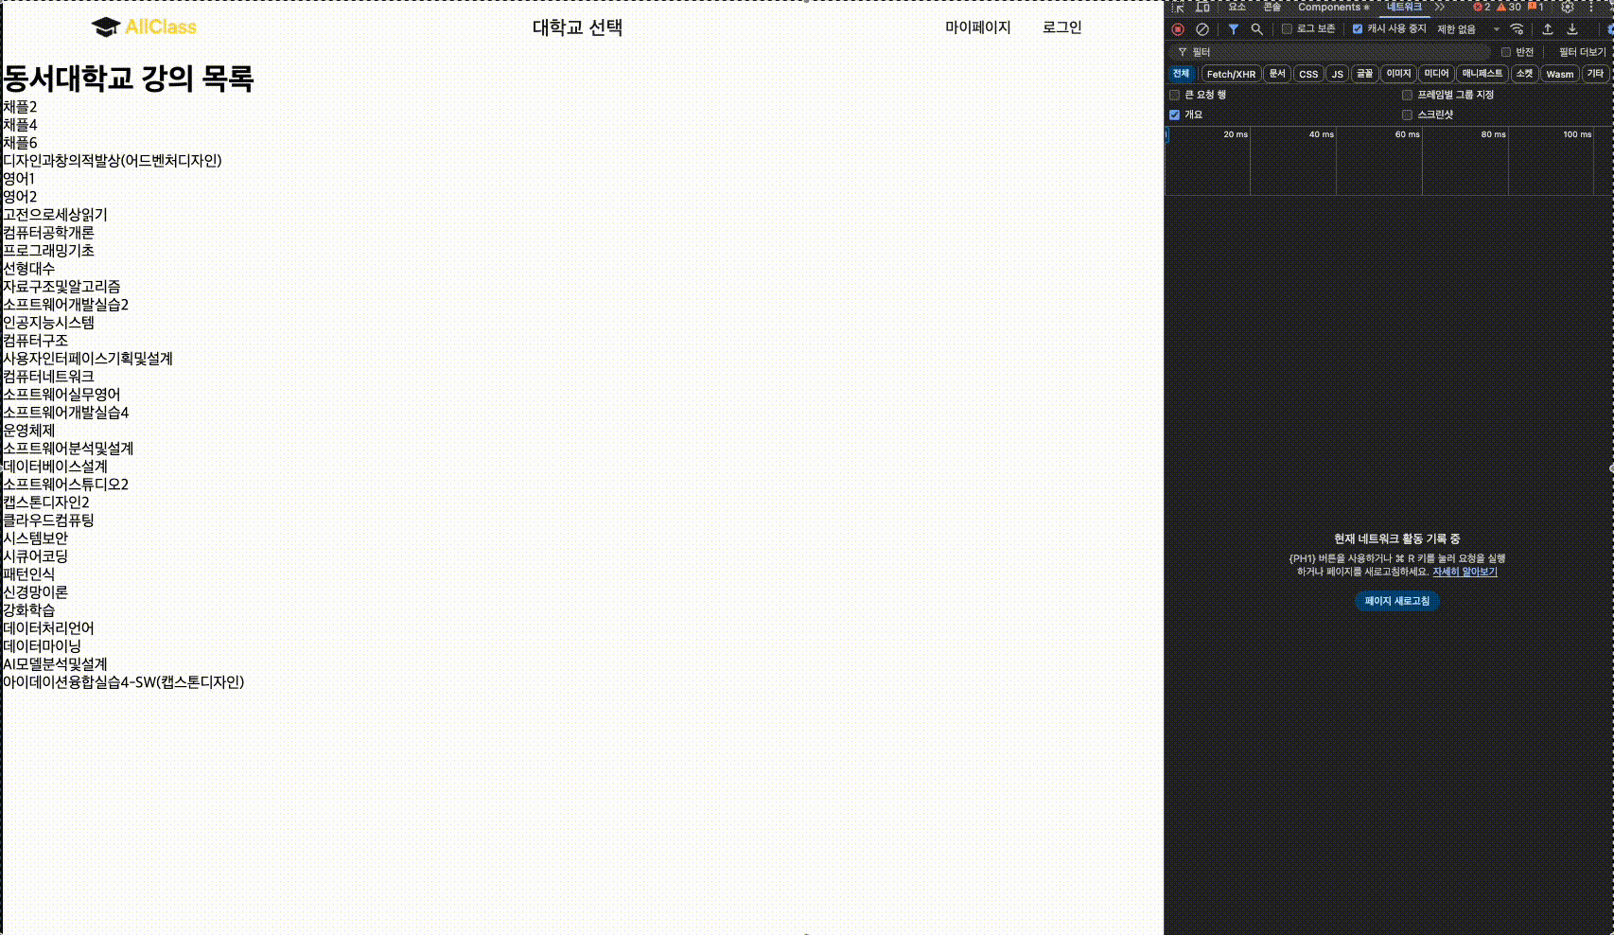Open the 필터 더보기 dropdown
Screen dimensions: 1614x935
point(1582,52)
